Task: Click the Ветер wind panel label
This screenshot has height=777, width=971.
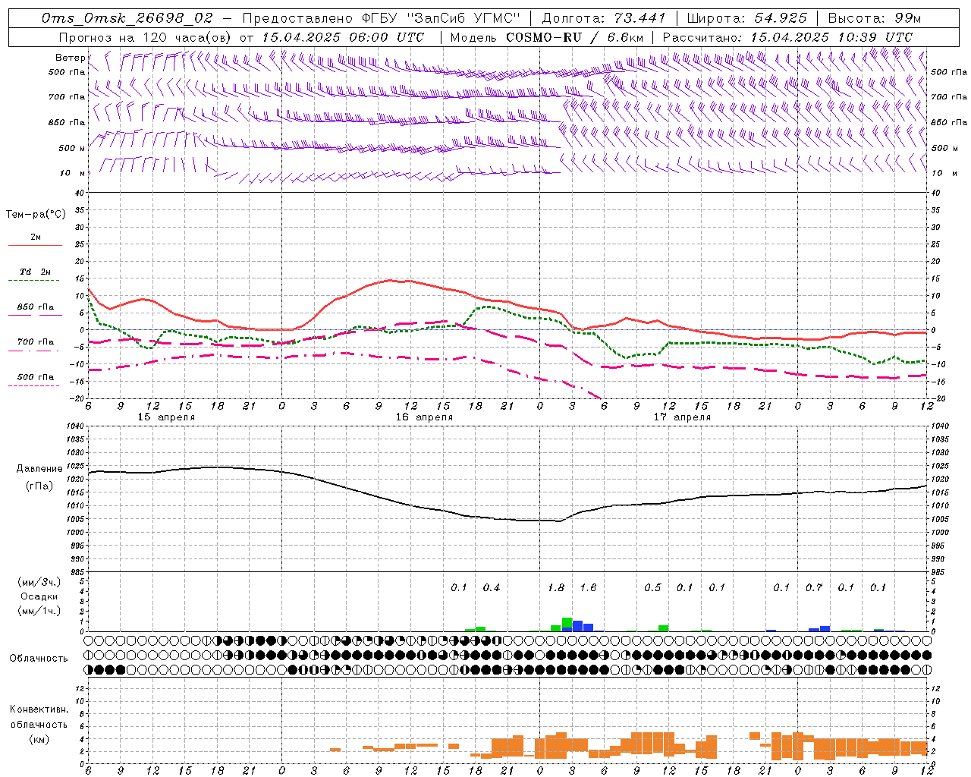Action: (70, 58)
